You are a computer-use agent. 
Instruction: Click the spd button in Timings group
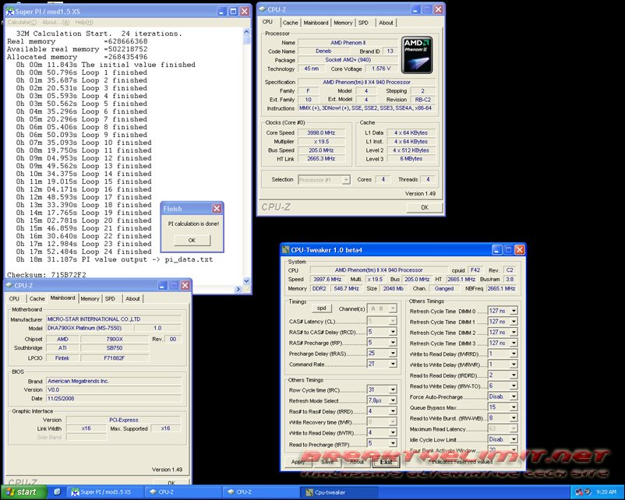click(322, 308)
